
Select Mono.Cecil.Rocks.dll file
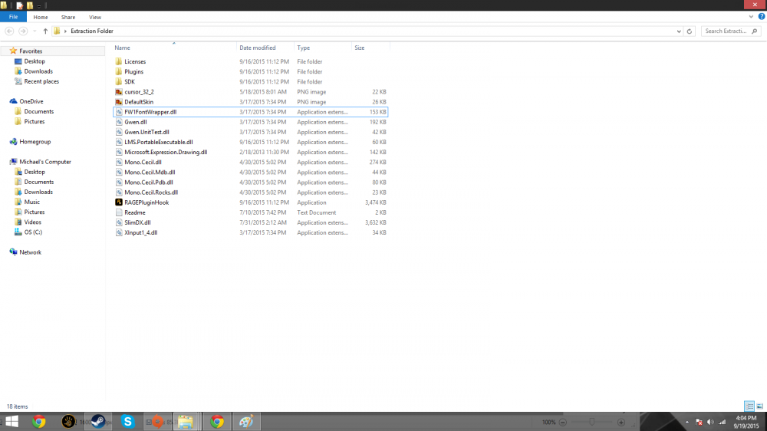[x=150, y=192]
